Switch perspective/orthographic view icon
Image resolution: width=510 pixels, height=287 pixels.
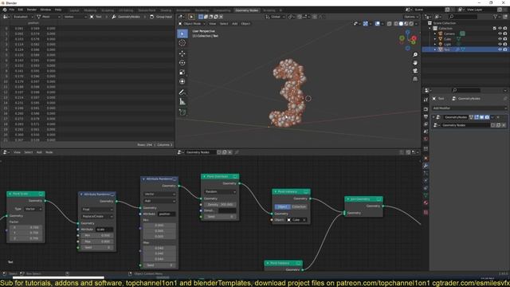click(x=415, y=79)
